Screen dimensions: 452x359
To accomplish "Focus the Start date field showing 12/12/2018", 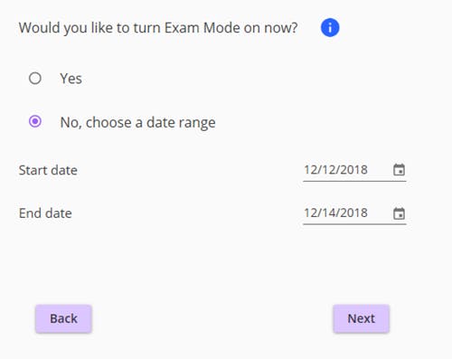I will (354, 170).
